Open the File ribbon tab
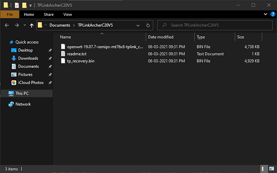This screenshot has height=173, width=277. click(10, 15)
